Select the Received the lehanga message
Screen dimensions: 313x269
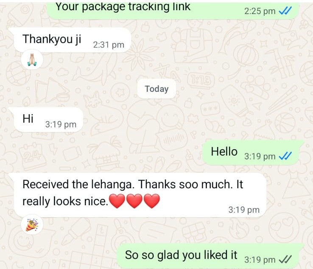tap(140, 195)
